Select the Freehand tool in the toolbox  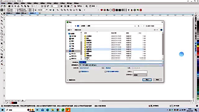point(2,27)
